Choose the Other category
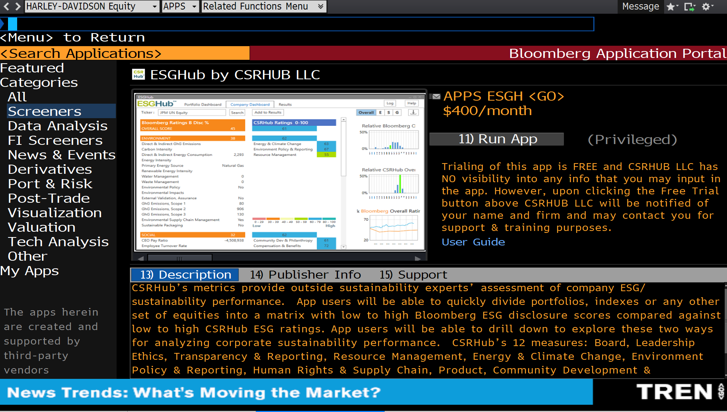Viewport: 727px width, 412px height. (27, 256)
